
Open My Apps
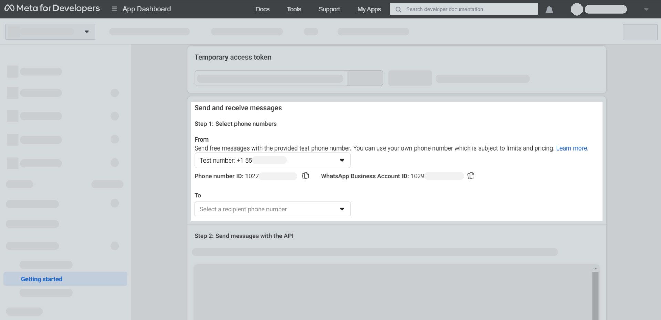click(x=369, y=9)
